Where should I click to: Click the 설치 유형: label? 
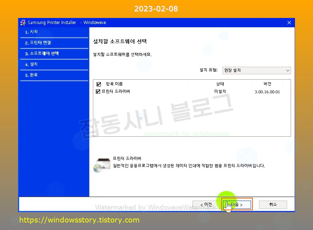coord(209,70)
